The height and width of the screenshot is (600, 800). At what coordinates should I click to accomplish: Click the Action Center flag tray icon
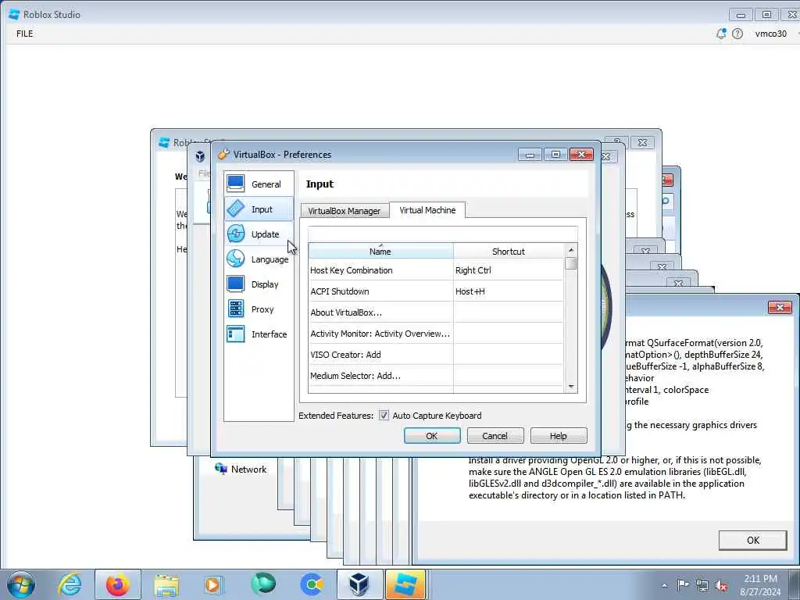(683, 584)
